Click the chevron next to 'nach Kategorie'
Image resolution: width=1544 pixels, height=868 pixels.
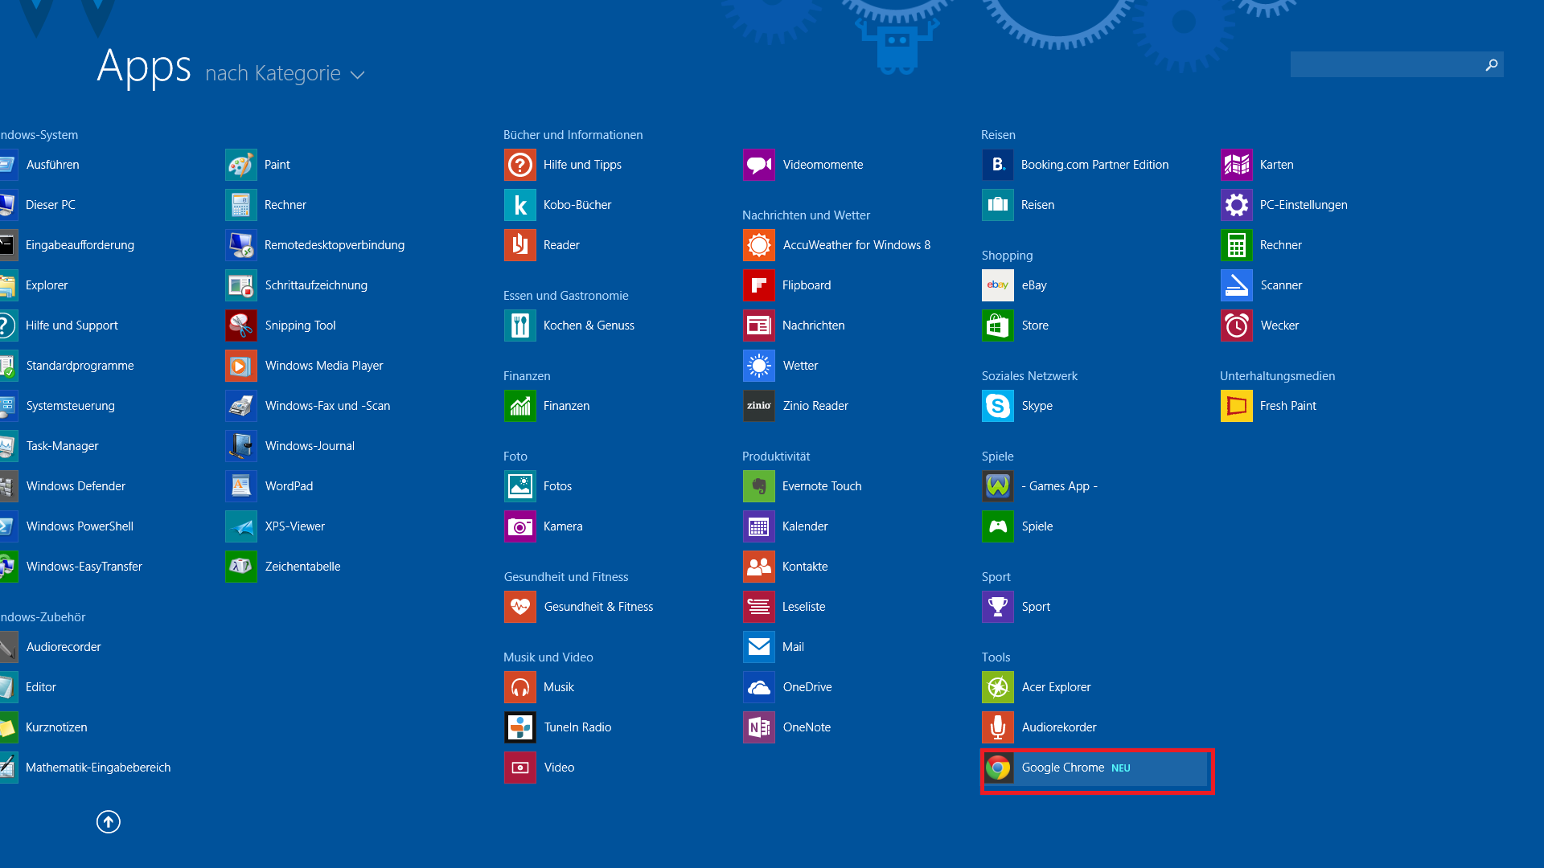[358, 75]
